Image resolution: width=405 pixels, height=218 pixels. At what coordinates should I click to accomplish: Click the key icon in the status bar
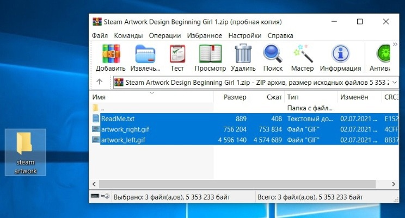point(106,196)
